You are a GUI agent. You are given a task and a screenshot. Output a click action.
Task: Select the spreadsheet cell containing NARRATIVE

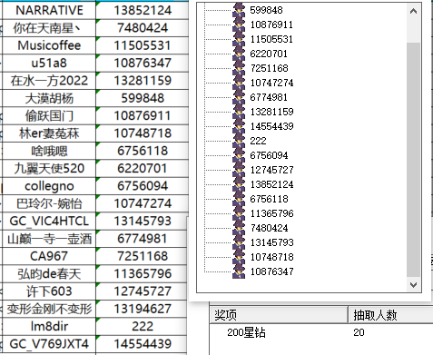[x=49, y=10]
